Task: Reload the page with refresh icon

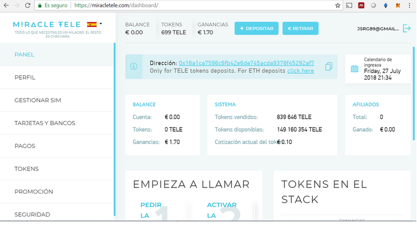Action: coord(27,5)
